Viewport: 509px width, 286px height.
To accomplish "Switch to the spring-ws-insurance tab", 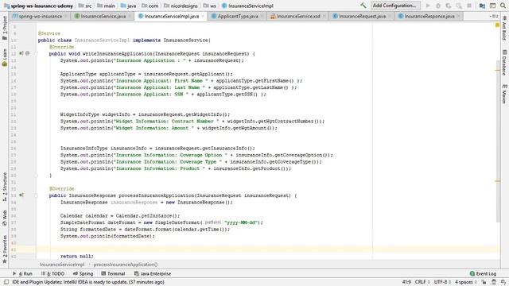I will click(41, 16).
